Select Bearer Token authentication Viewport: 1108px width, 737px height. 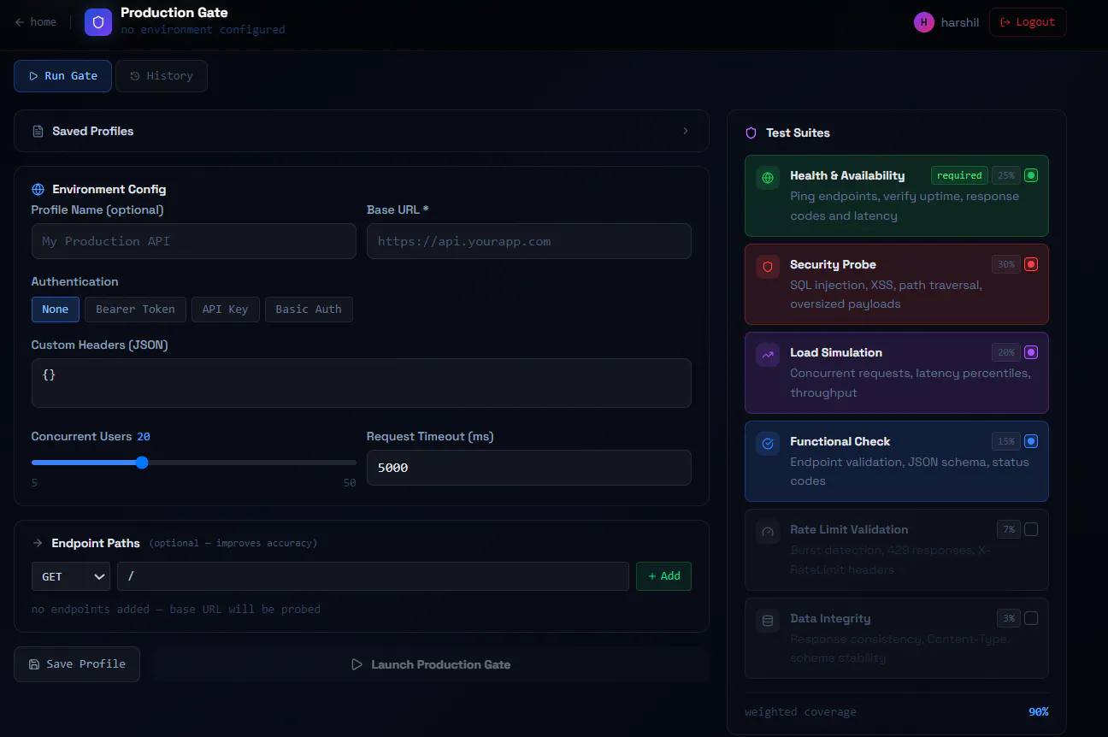(x=135, y=310)
